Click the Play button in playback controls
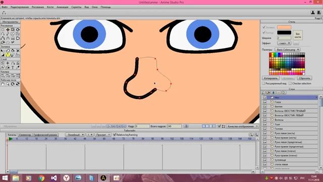Image resolution: width=323 pixels, height=182 pixels. coord(109,126)
